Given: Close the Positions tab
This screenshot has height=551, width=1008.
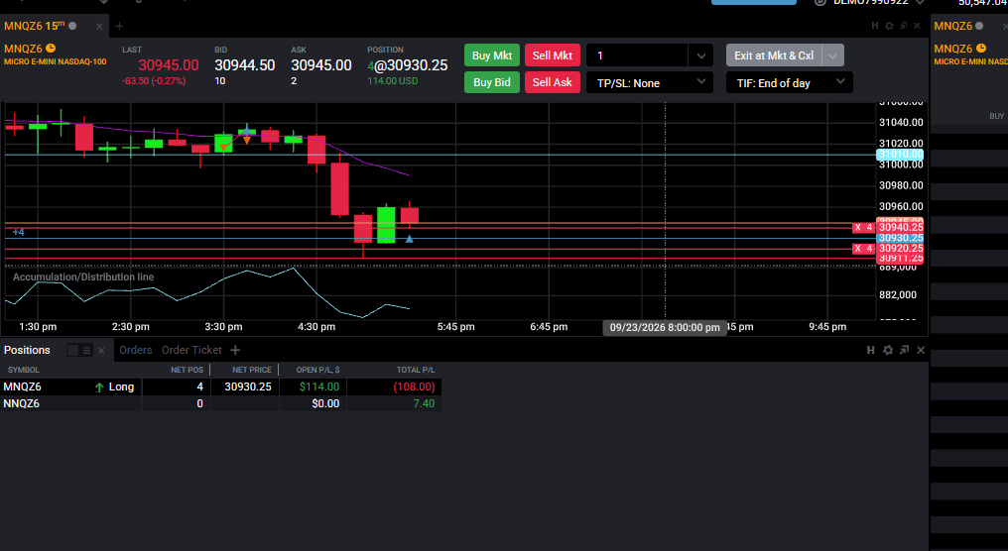Looking at the screenshot, I should [x=101, y=350].
